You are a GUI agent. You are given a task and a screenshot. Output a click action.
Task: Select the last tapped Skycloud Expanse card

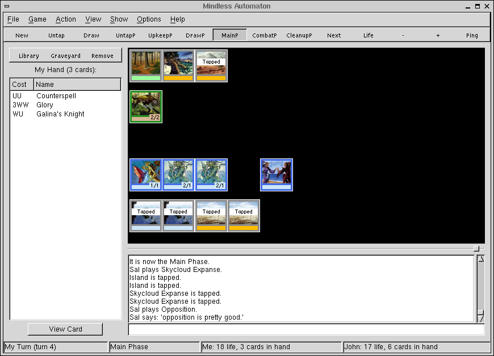click(x=244, y=215)
